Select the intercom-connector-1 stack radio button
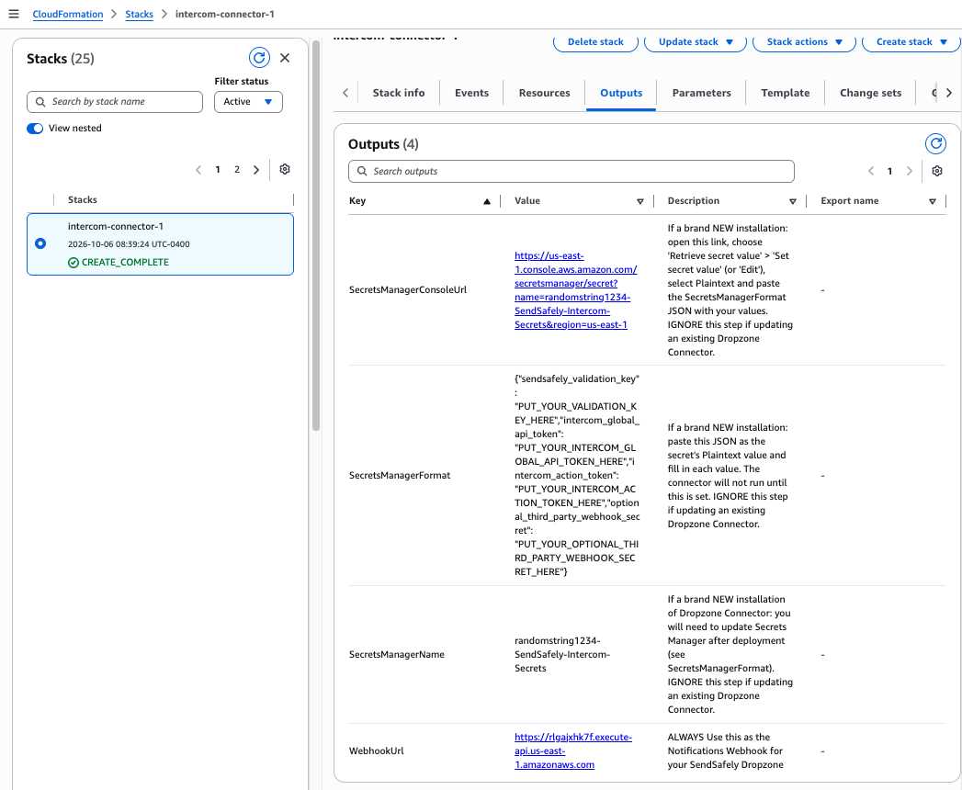962x790 pixels. click(40, 243)
